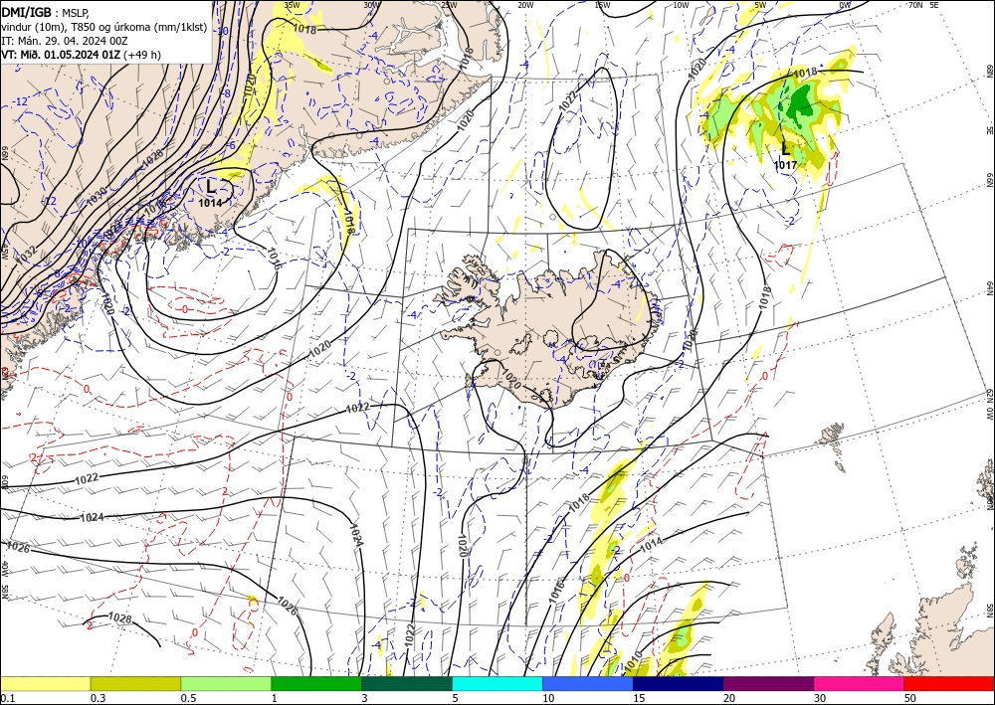Click the '0.5' legend value
Screen dimensions: 995x705
point(187,698)
